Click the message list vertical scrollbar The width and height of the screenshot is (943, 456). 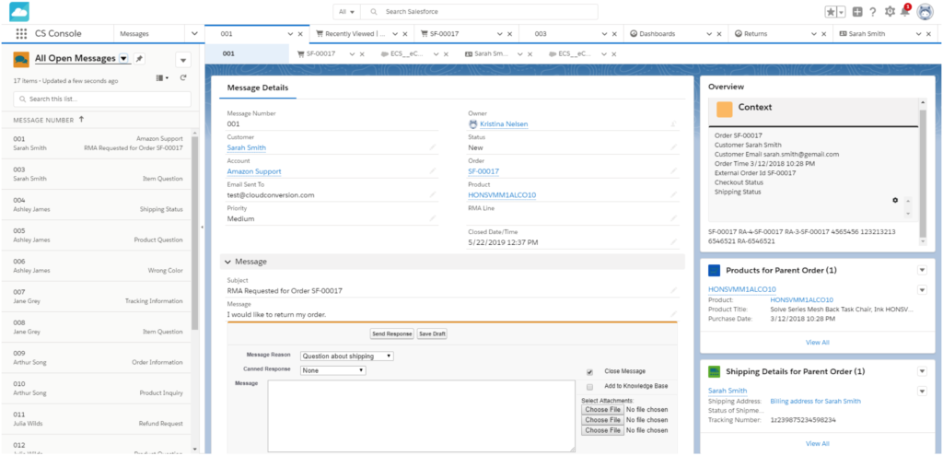point(194,233)
